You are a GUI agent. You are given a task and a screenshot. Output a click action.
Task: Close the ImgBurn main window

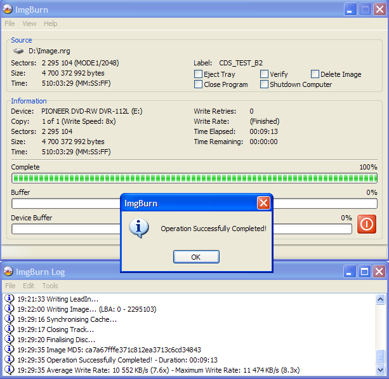pos(380,10)
